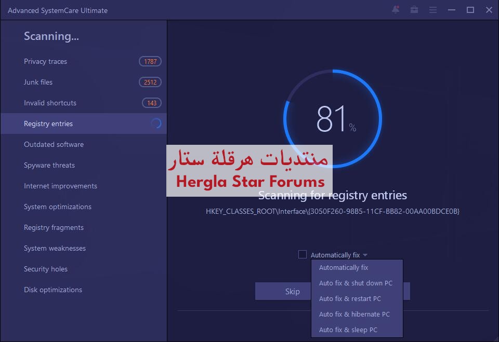
Task: Click the Scanning... heading
Action: (51, 36)
